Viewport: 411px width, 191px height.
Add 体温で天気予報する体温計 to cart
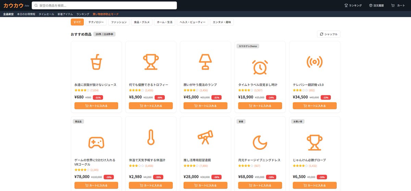click(x=151, y=185)
